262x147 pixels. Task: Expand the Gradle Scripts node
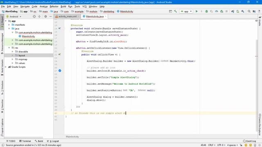pos(6,67)
